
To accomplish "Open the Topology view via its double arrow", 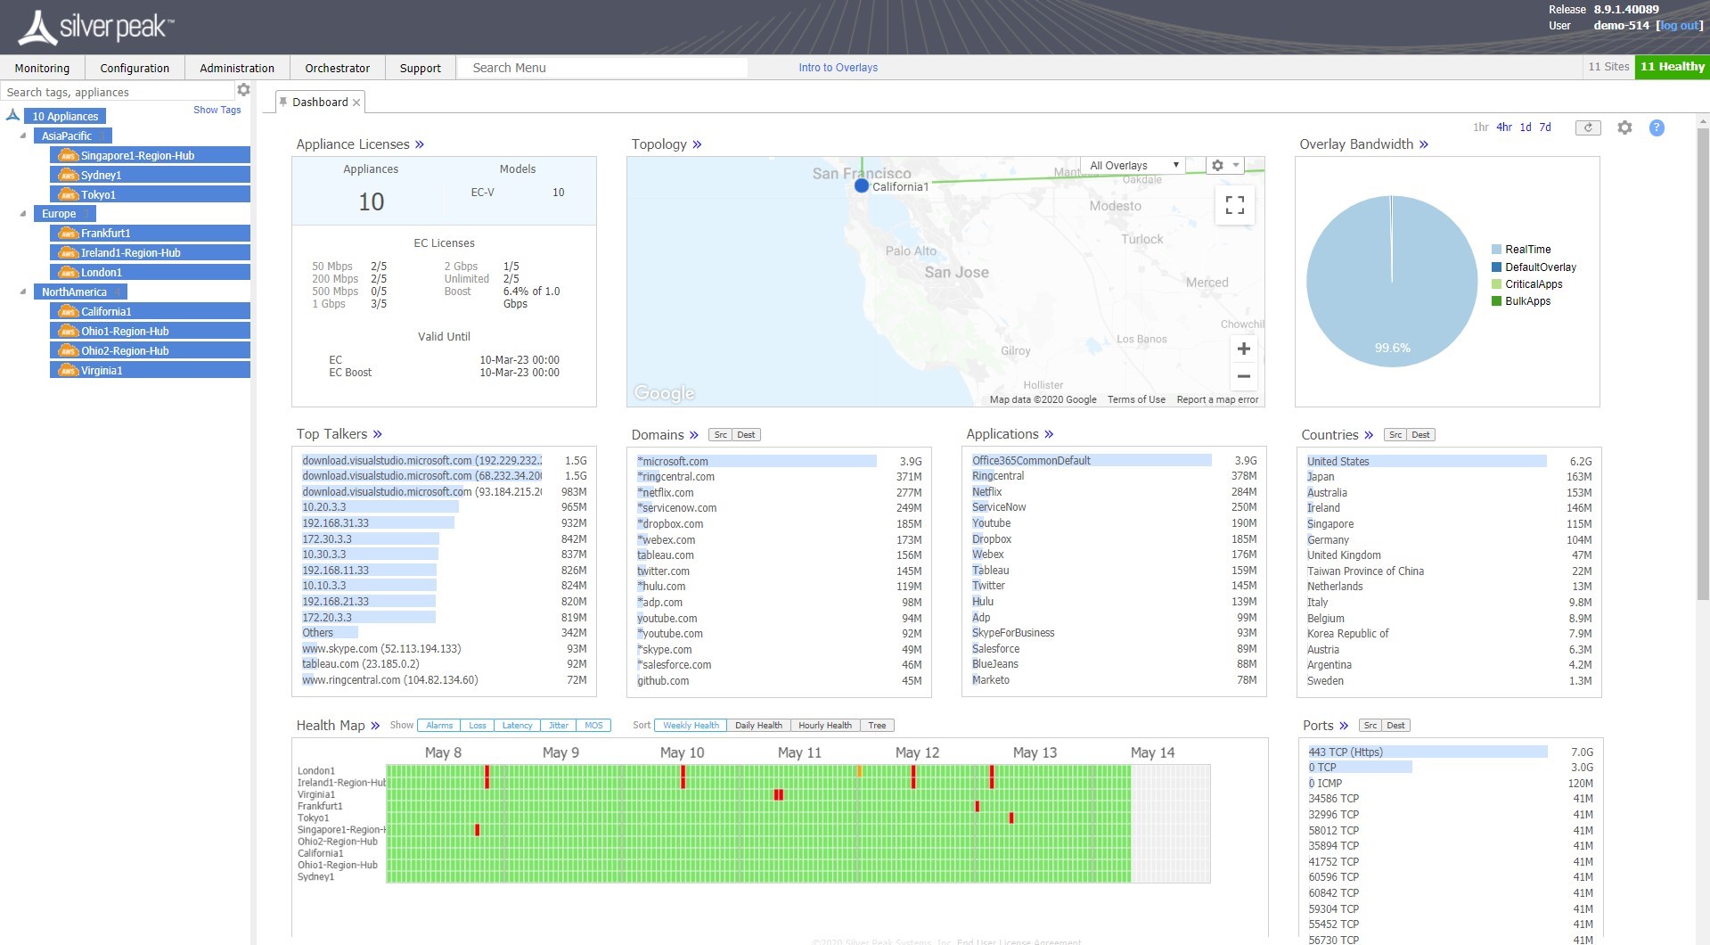I will tap(697, 144).
